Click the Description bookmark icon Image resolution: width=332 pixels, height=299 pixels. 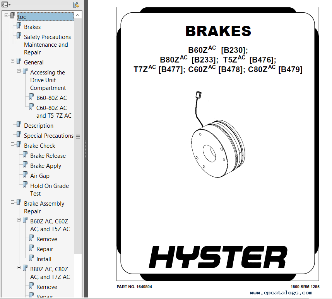[19, 124]
